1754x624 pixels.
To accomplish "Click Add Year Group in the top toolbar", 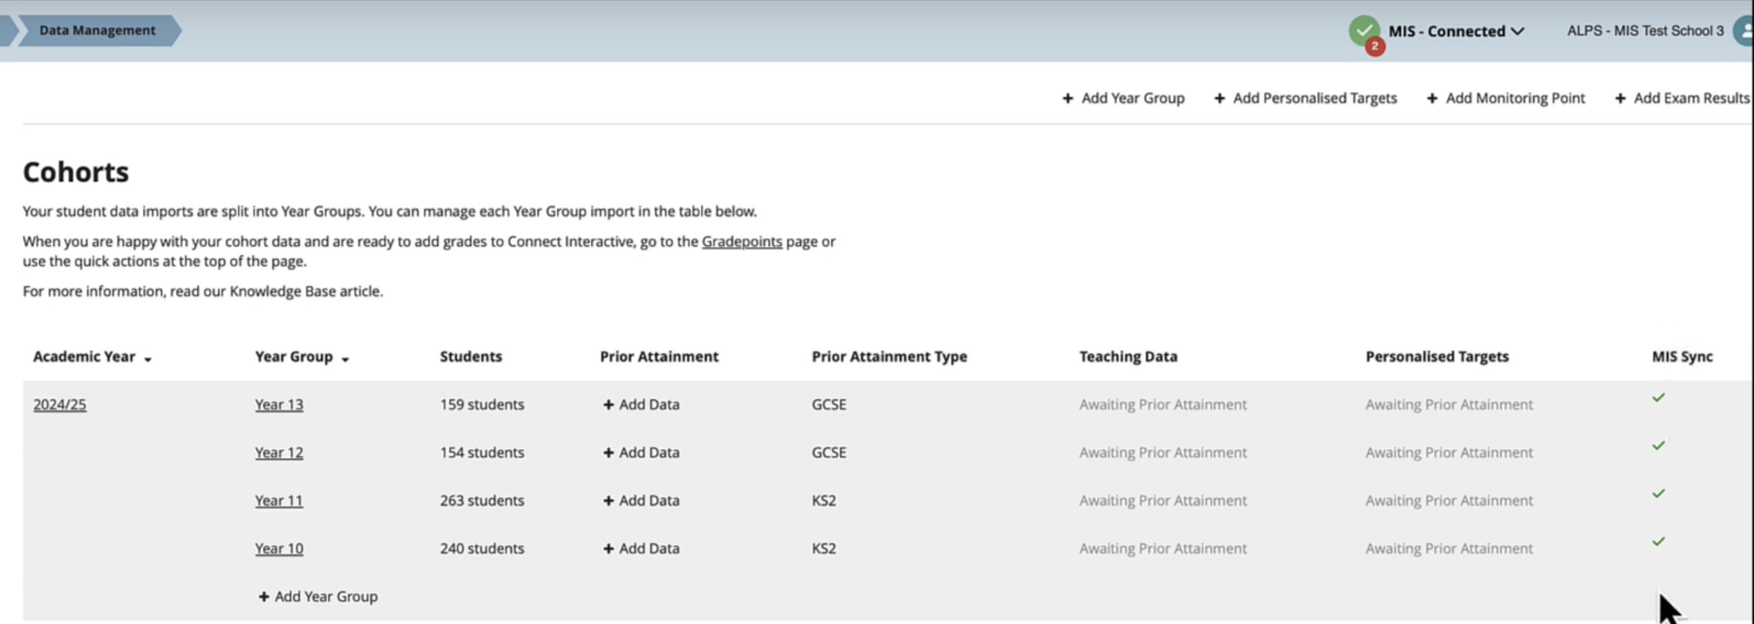I will (1124, 98).
